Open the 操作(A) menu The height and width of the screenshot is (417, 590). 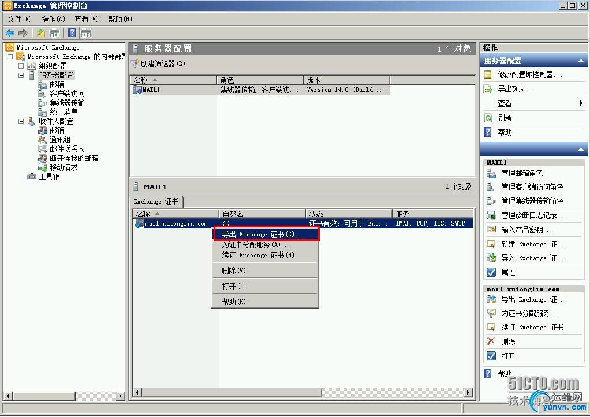(53, 19)
